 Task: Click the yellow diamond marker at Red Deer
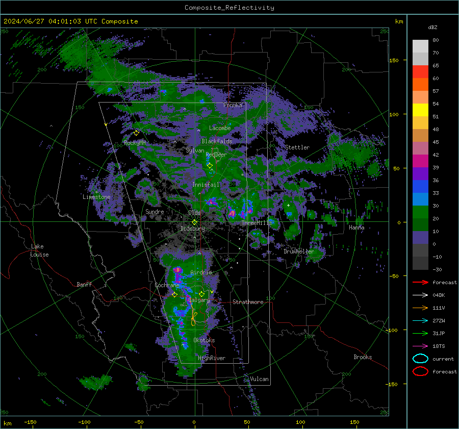pyautogui.click(x=210, y=166)
